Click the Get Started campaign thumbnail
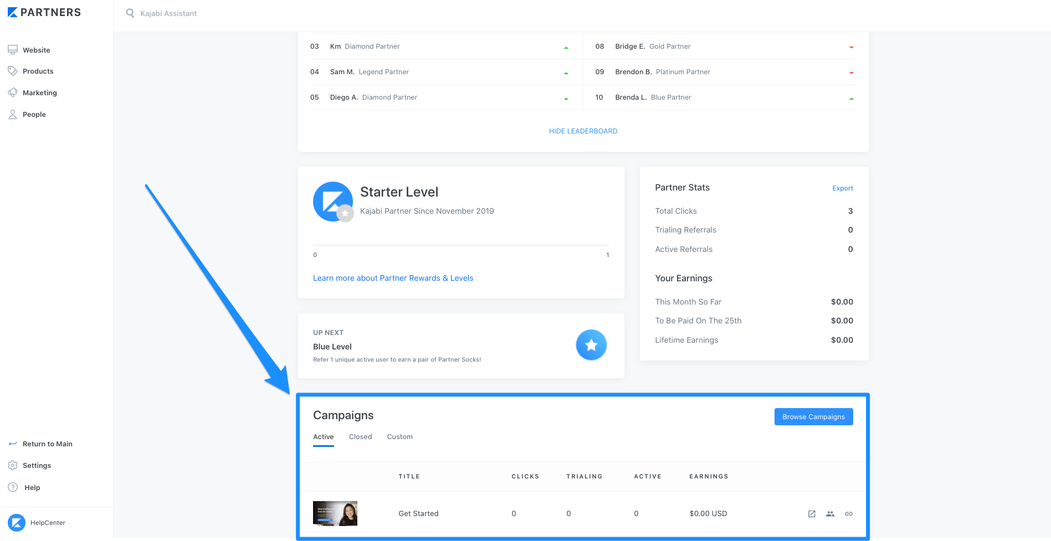This screenshot has width=1051, height=541. [335, 513]
